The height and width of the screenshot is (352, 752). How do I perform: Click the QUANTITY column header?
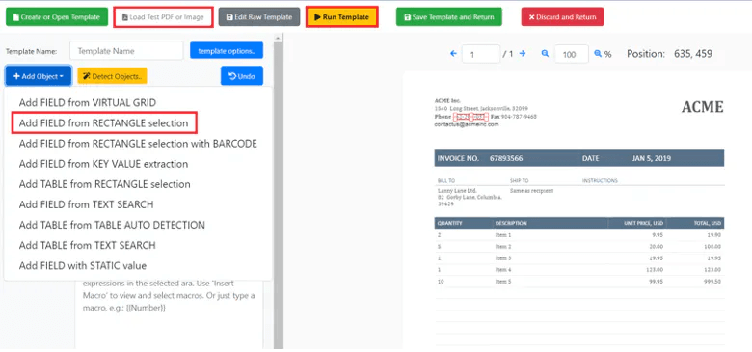[449, 223]
